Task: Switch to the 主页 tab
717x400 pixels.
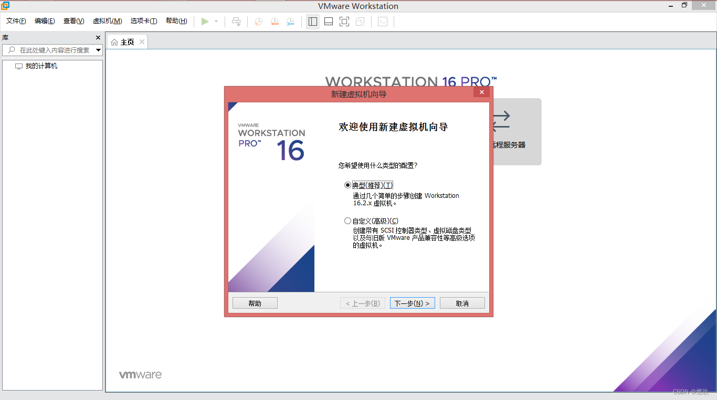Action: (127, 42)
